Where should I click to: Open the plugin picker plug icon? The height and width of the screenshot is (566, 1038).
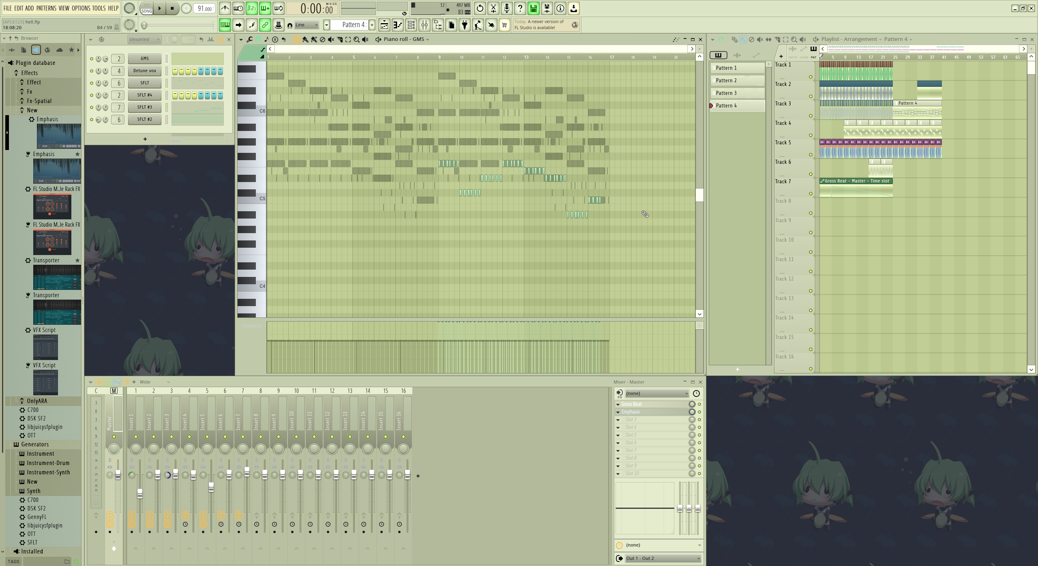pos(465,25)
